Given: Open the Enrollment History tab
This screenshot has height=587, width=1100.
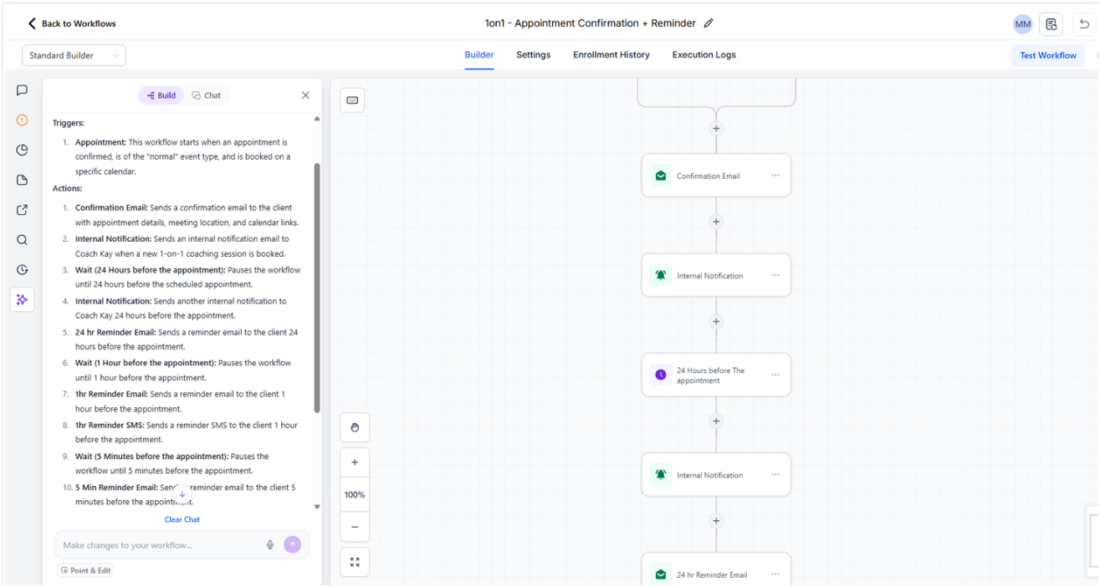Looking at the screenshot, I should click(611, 55).
